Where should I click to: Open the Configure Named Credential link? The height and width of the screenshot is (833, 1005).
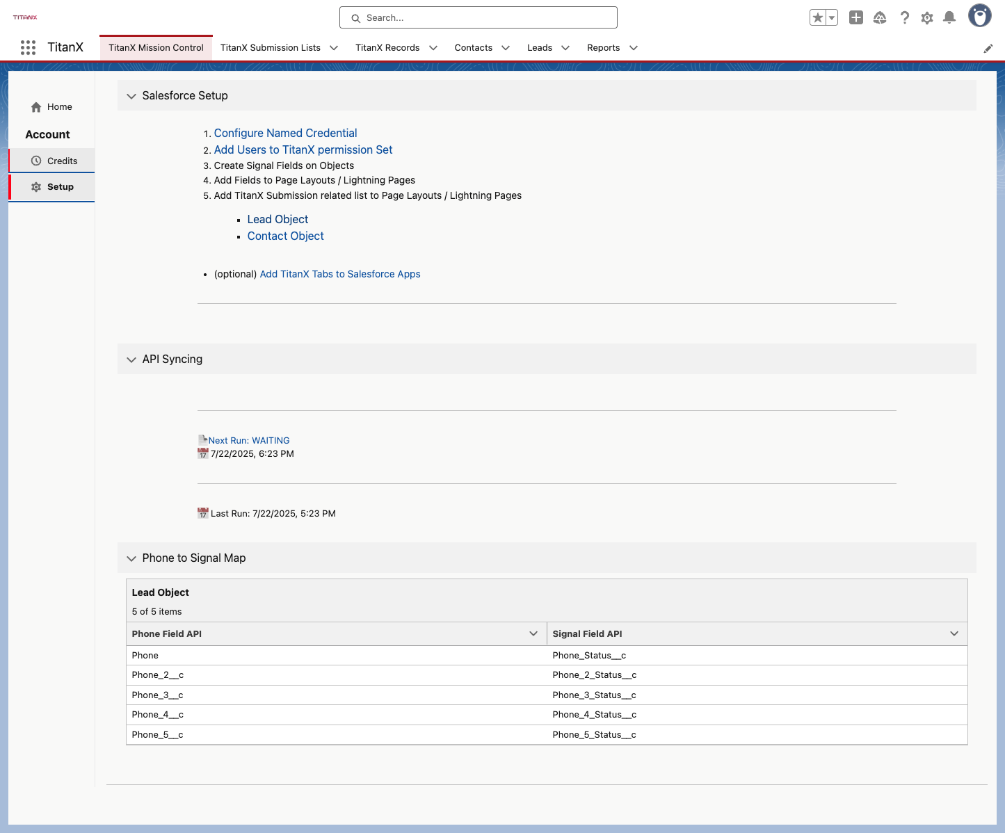pyautogui.click(x=285, y=133)
